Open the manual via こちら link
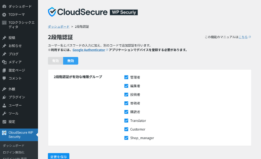The image size is (261, 159). (243, 37)
